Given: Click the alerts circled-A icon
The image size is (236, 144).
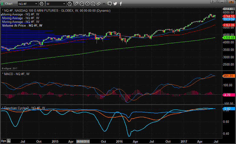Looking at the screenshot, I should (93, 4).
